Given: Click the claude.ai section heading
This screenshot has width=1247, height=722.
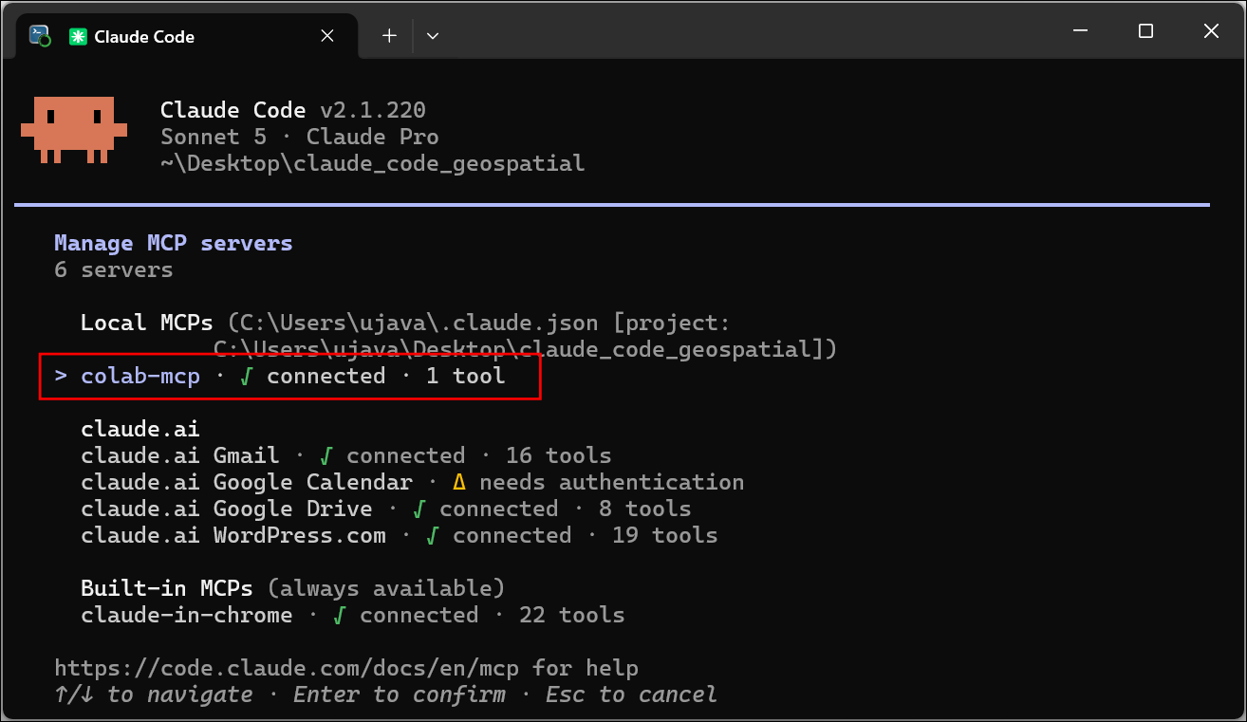Looking at the screenshot, I should coord(140,430).
